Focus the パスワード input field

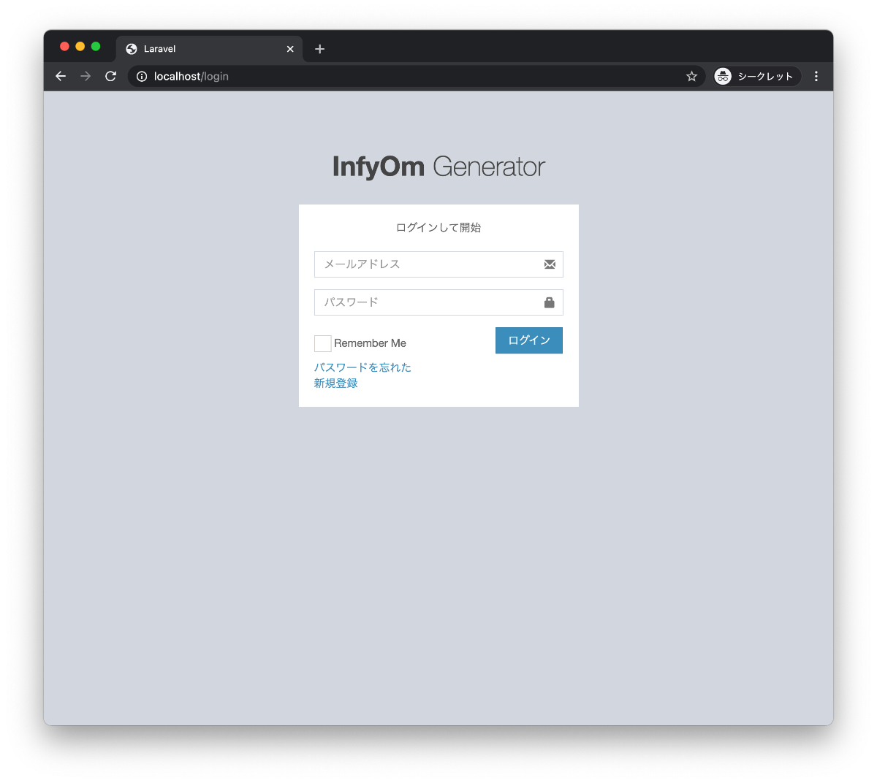point(438,302)
